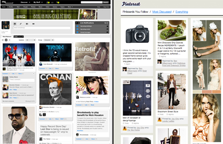Click the Pinterest logo
Image resolution: width=223 pixels, height=144 pixels.
tap(131, 4)
